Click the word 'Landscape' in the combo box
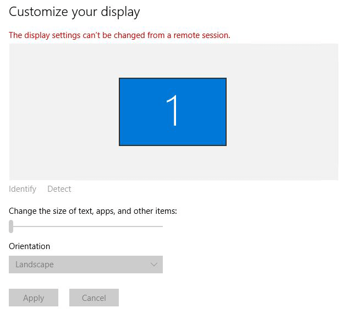Image resolution: width=346 pixels, height=313 pixels. pos(35,265)
